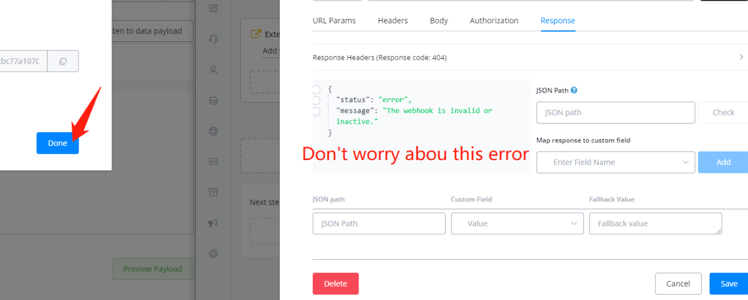
Task: Select the radio circle beside "status" line
Action: 316,100
